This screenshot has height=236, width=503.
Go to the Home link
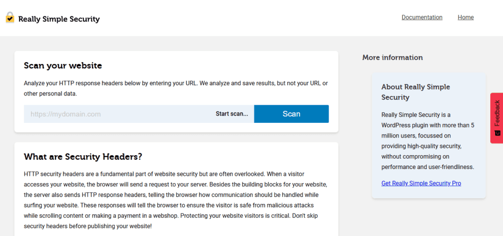point(466,17)
